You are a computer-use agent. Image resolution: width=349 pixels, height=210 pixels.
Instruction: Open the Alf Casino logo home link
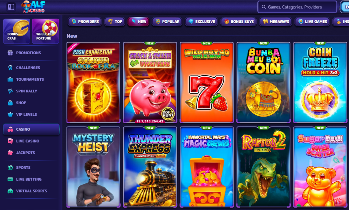click(x=34, y=7)
